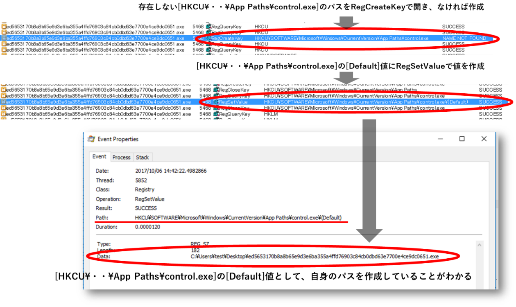Click the RegSetValue operation icon
This screenshot has height=307, width=516.
pos(216,102)
